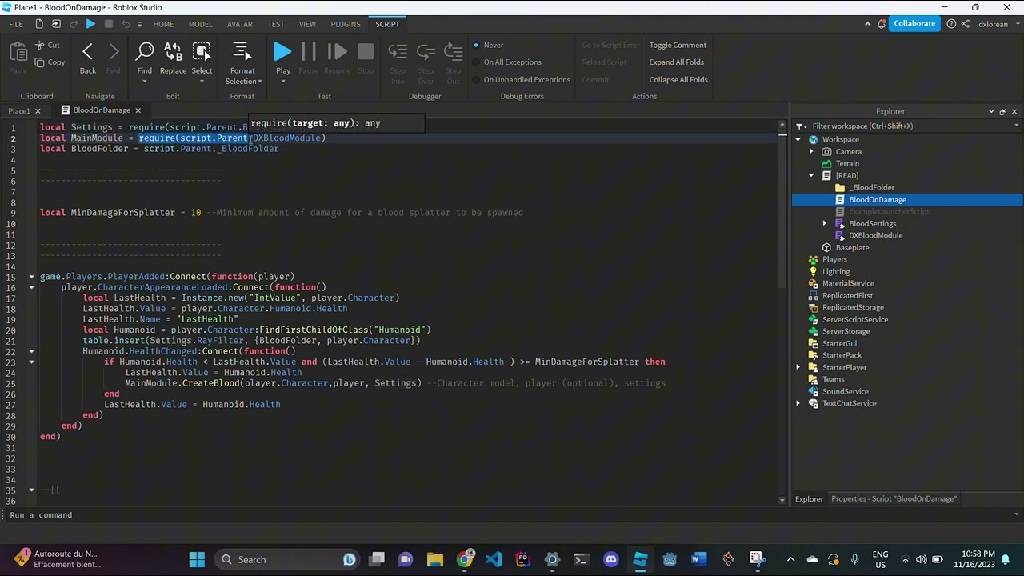This screenshot has height=576, width=1024.
Task: Switch to the Properties panel tab
Action: 894,498
